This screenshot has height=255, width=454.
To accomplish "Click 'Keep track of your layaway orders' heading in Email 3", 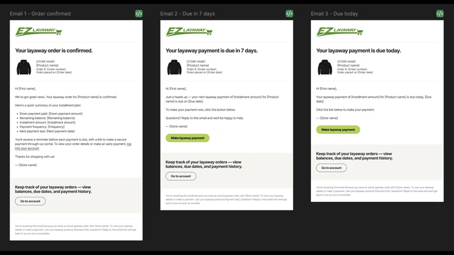I will coord(354,156).
